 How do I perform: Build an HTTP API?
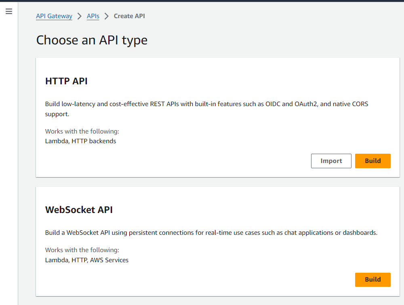(x=372, y=161)
